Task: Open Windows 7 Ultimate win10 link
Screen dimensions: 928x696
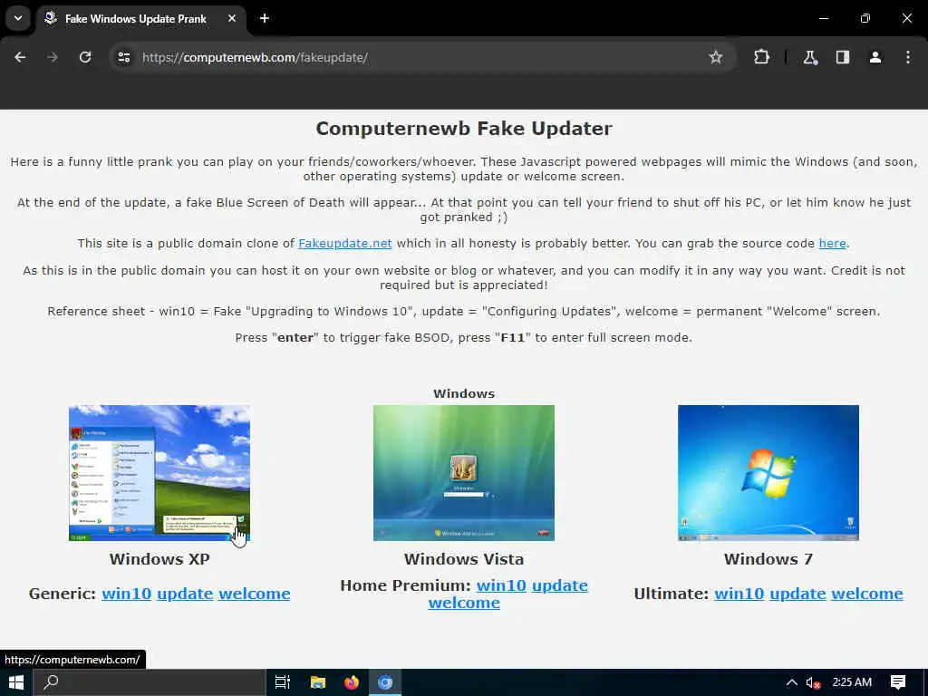Action: coord(739,594)
